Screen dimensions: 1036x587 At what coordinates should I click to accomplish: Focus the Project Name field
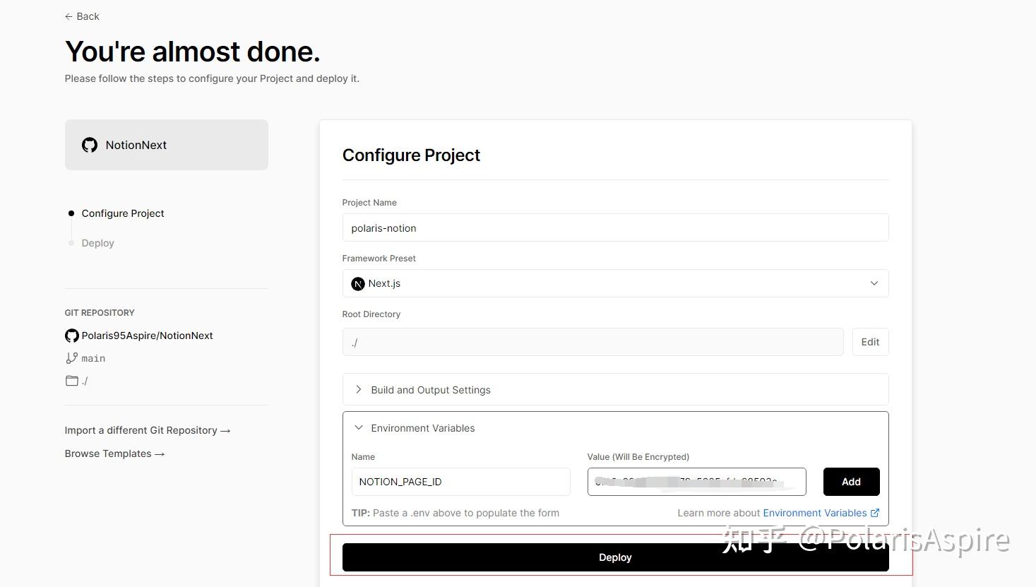pos(614,228)
